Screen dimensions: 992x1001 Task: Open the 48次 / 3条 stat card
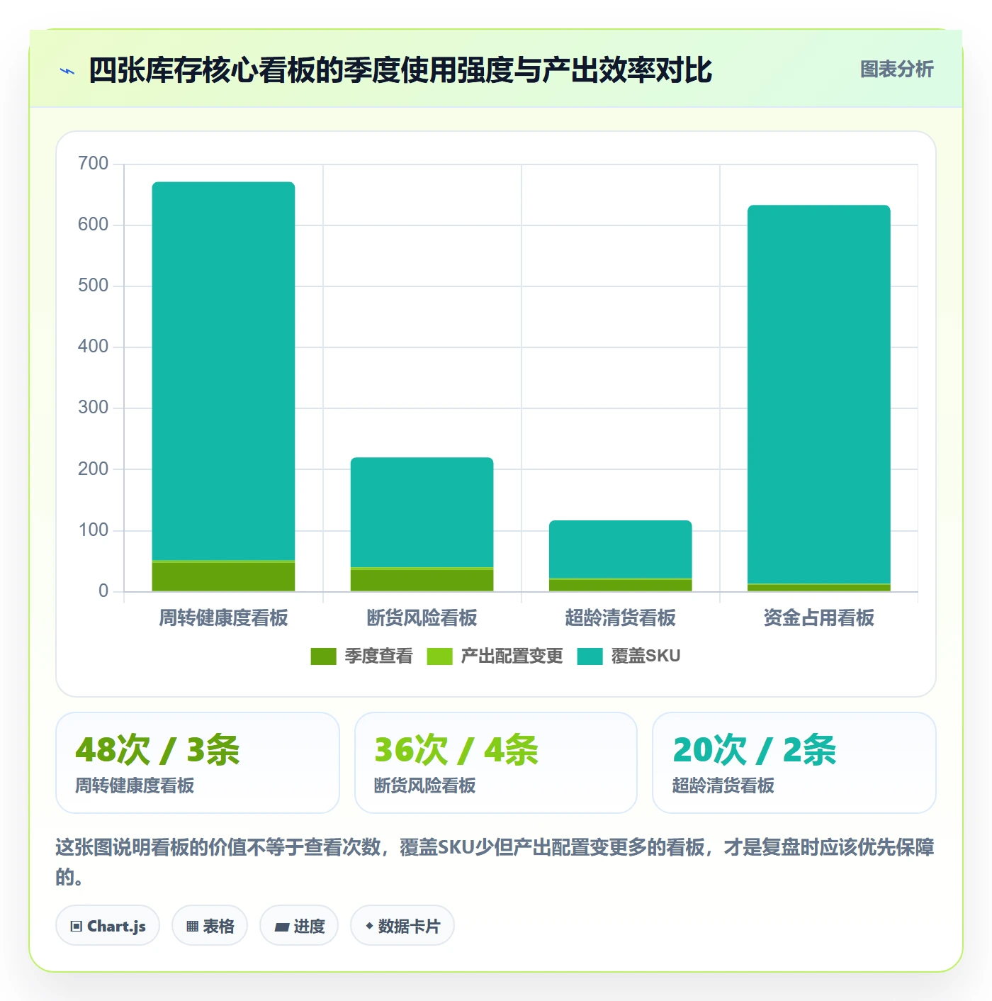(x=198, y=763)
